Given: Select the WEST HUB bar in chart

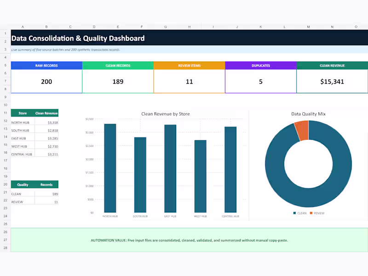Looking at the screenshot, I should coord(201,176).
